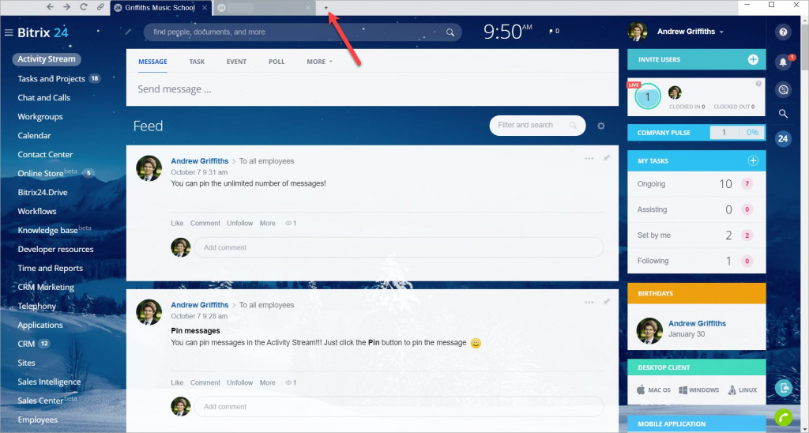Click the plus icon on Invite Users
This screenshot has height=433, width=809.
pos(753,59)
